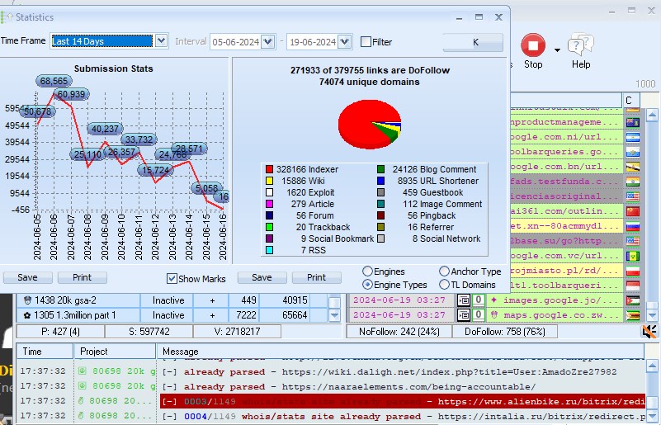Click the flag in olbarqueries.go row
Viewport: 661px width, 425px height.
[633, 152]
